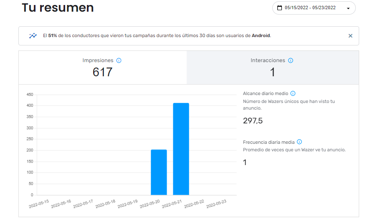Click the Tu resumen heading
Viewport: 365px width, 218px height.
coord(58,8)
